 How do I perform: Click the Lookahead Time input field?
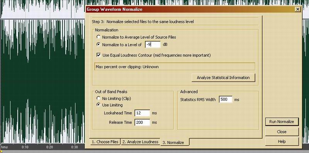142,113
